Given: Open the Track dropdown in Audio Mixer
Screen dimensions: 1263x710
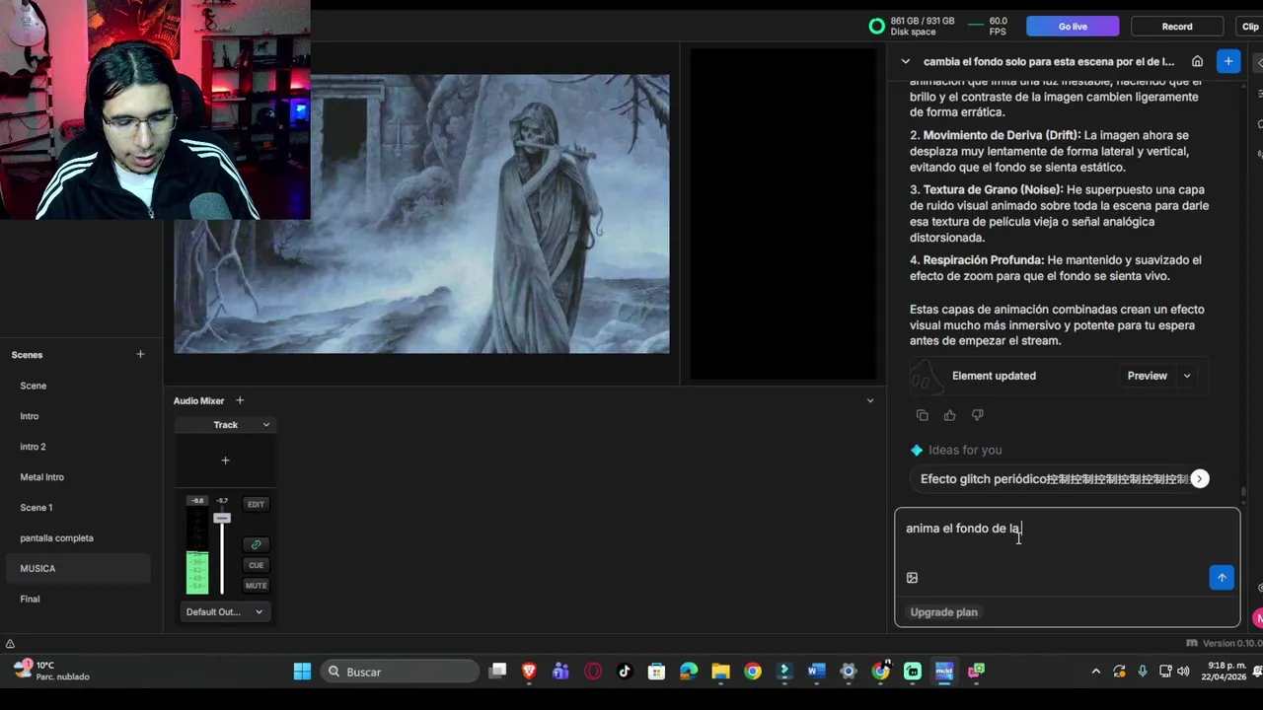Looking at the screenshot, I should [x=226, y=425].
